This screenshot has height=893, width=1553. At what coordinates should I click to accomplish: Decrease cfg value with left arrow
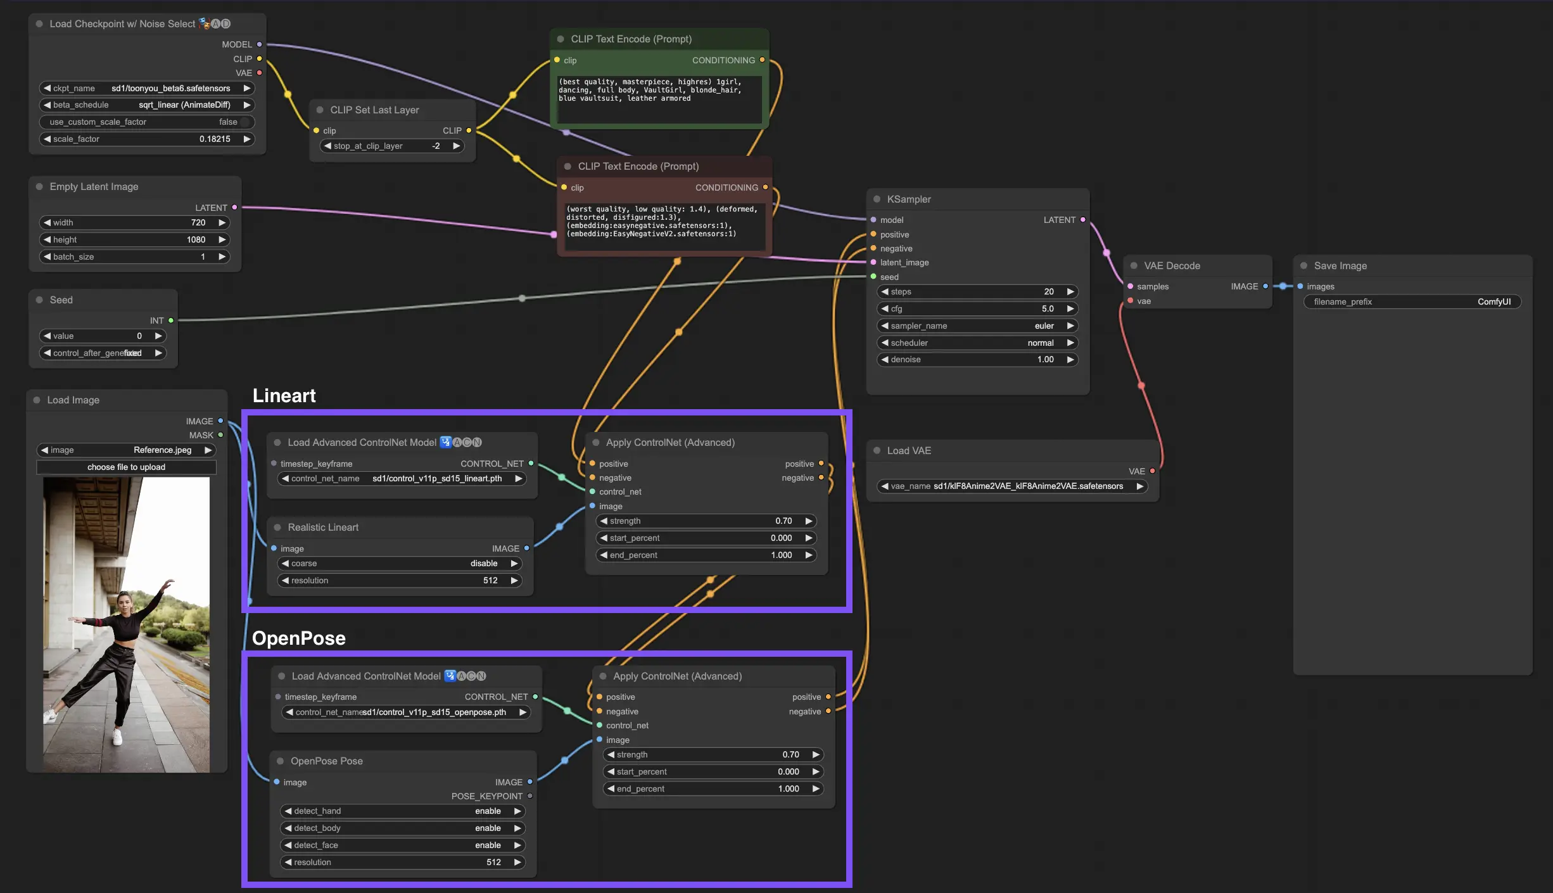click(x=885, y=308)
